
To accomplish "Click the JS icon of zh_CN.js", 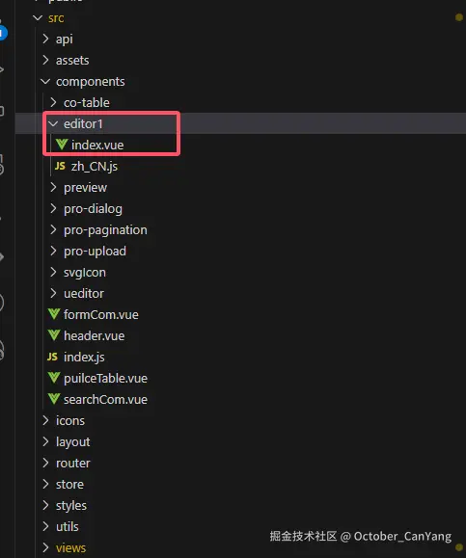I will pos(60,166).
